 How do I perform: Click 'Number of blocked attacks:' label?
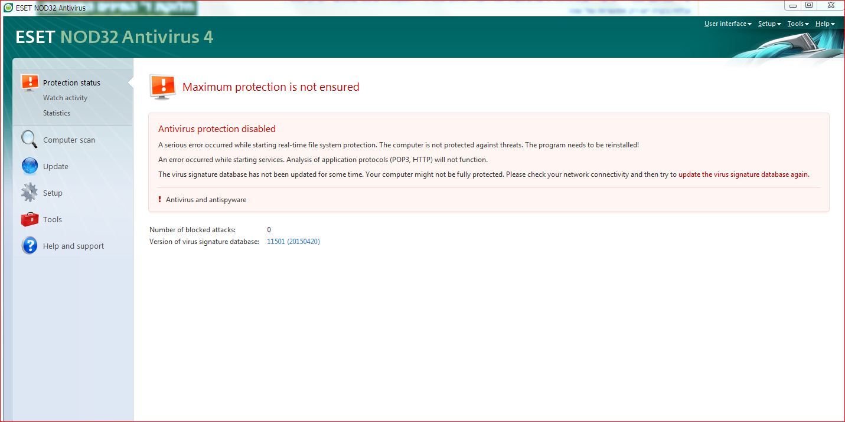pyautogui.click(x=193, y=230)
